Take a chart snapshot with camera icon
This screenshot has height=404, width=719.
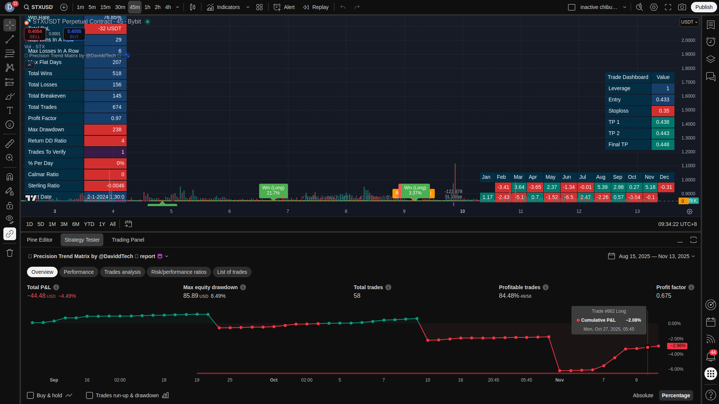682,7
